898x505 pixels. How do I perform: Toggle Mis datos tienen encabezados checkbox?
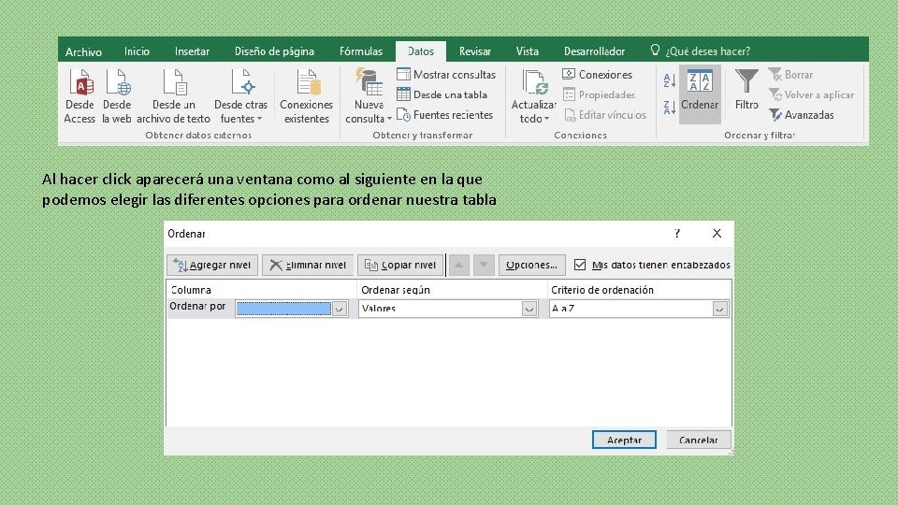click(x=580, y=265)
